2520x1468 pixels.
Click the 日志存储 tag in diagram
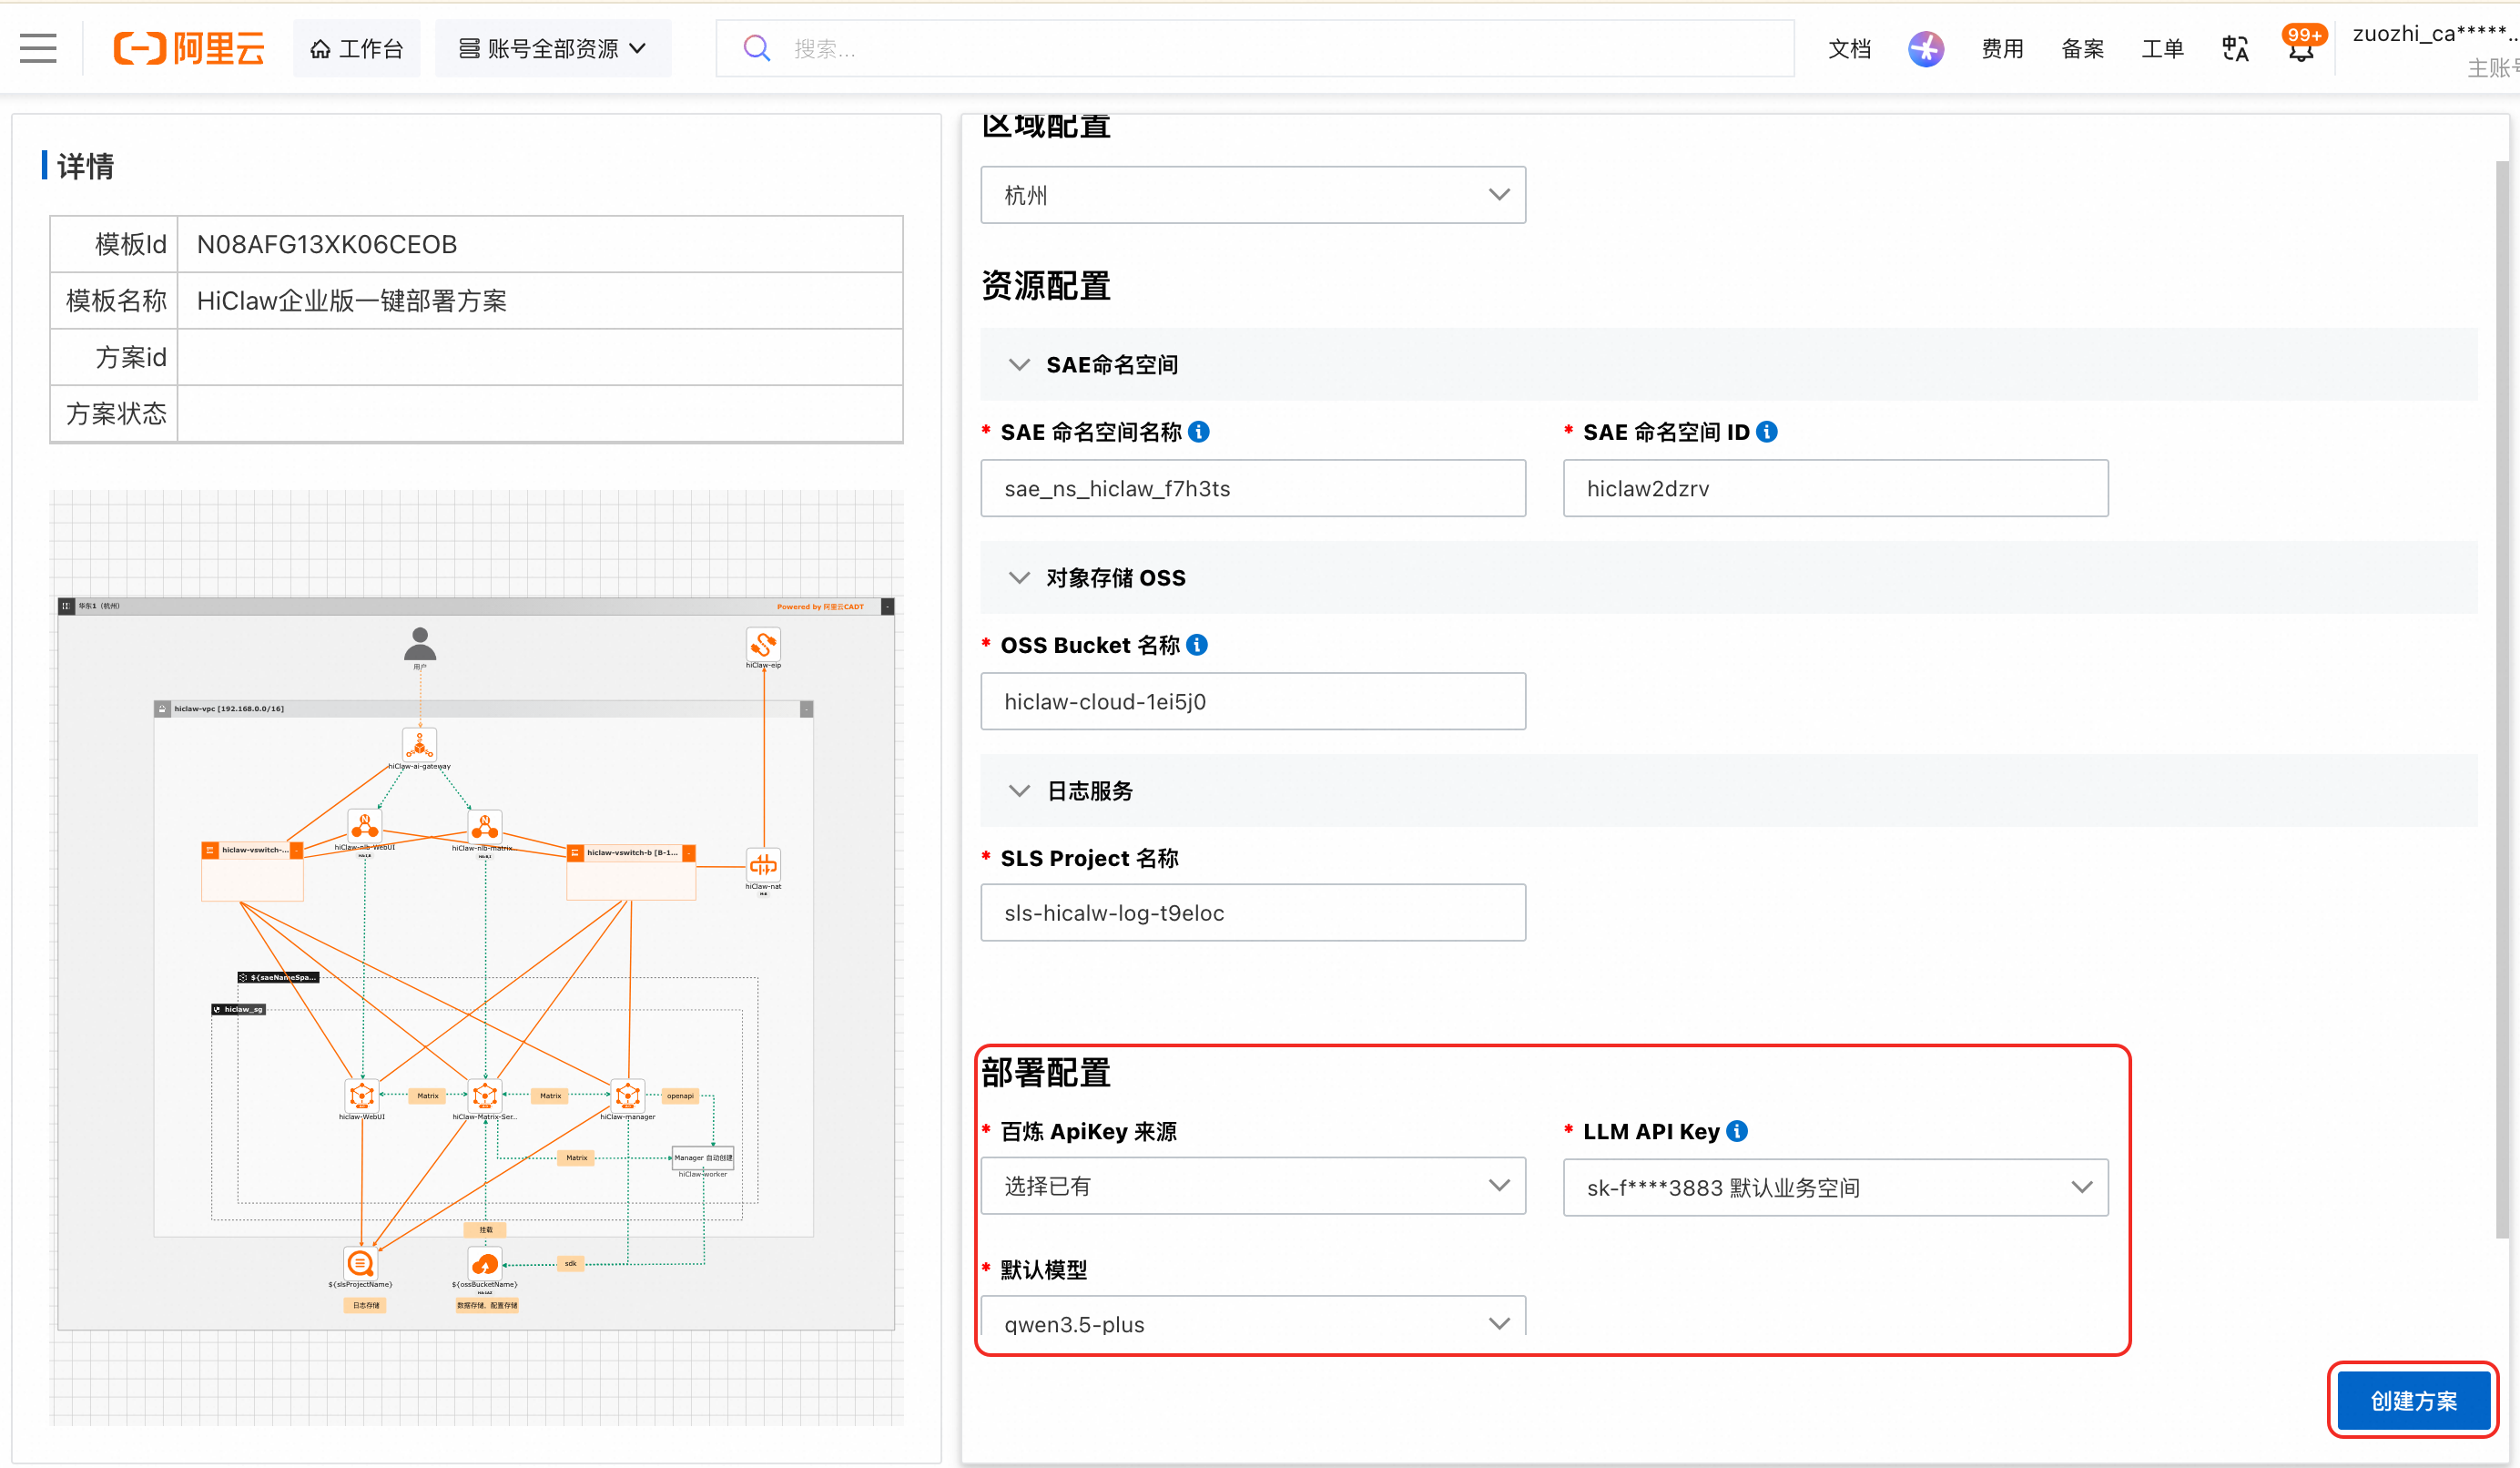(365, 1305)
